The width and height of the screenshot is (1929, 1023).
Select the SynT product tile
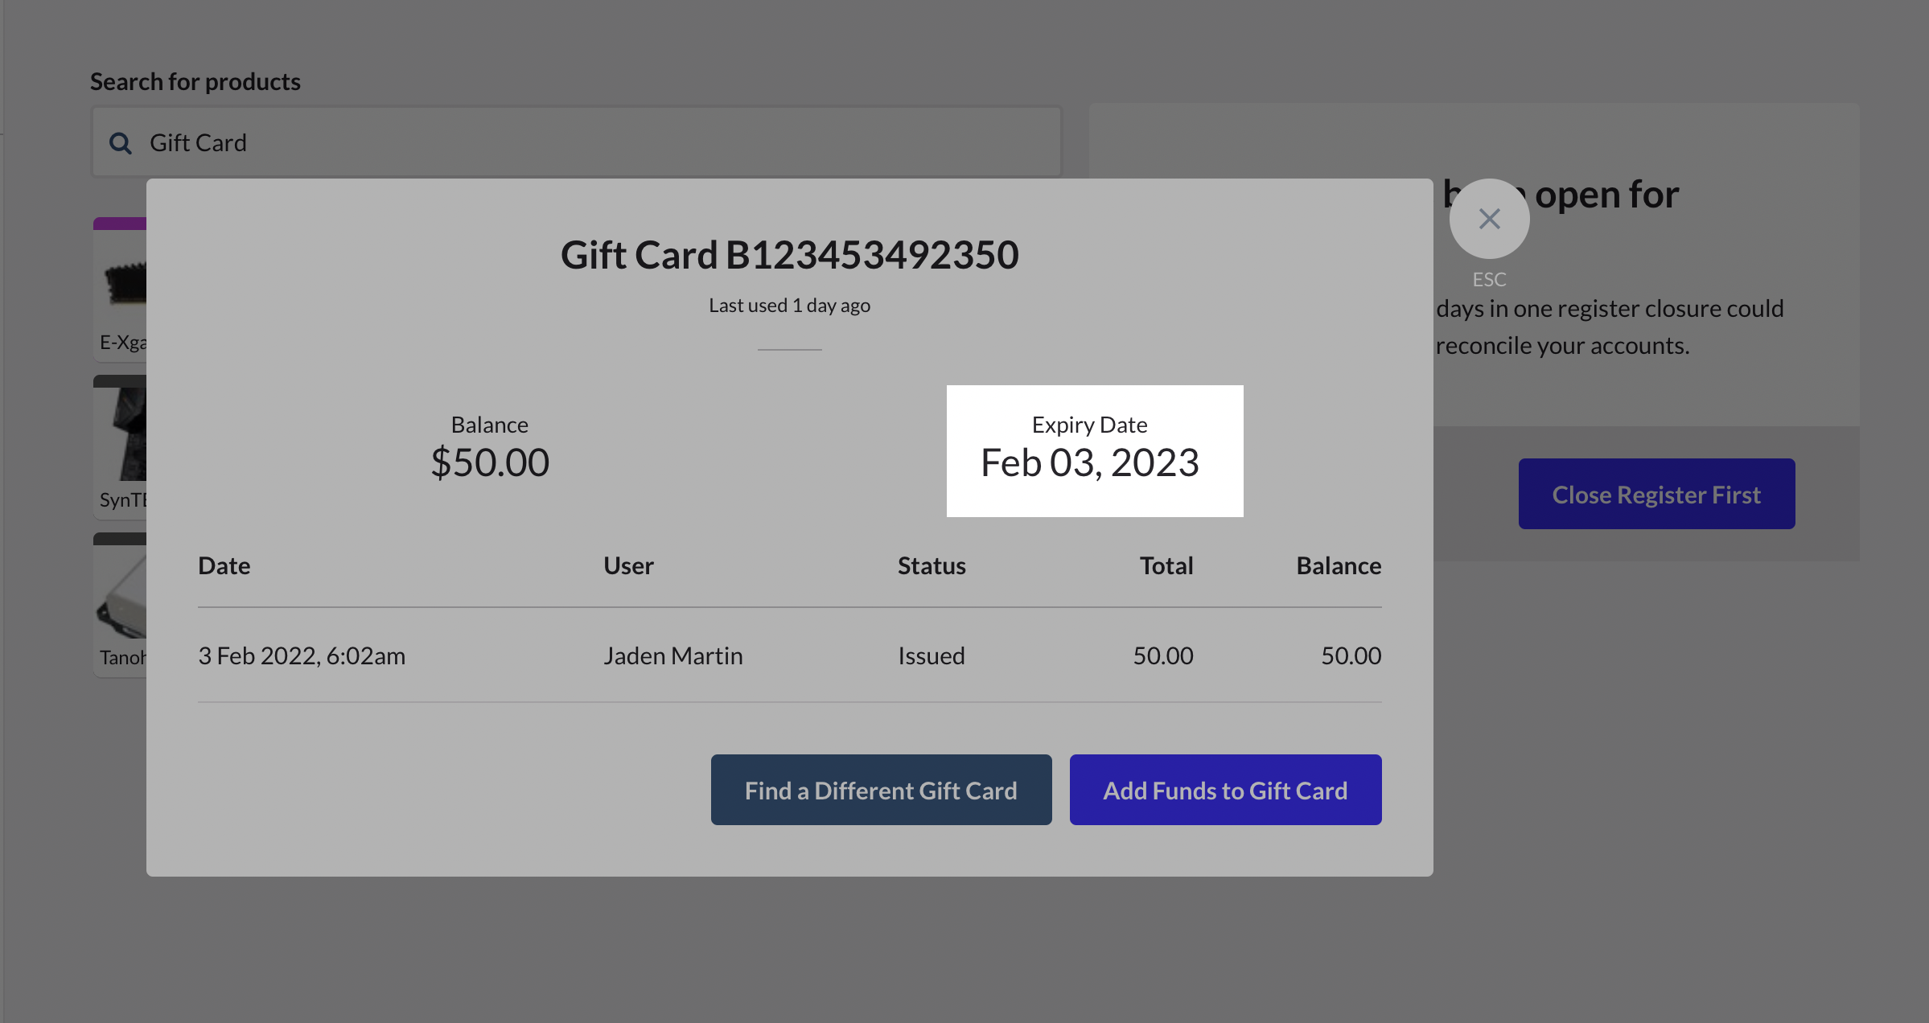coord(121,444)
